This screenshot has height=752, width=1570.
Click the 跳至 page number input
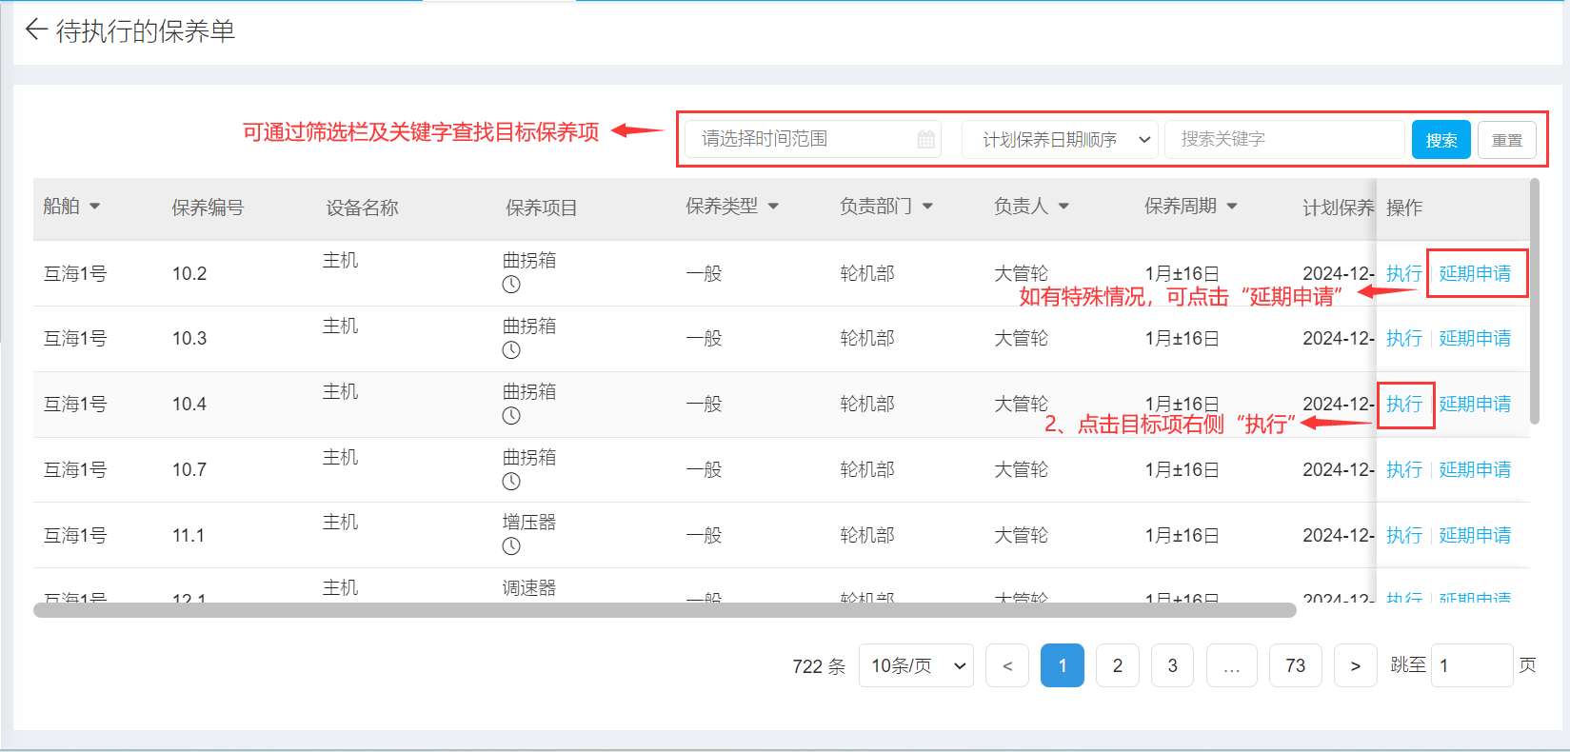tap(1472, 665)
